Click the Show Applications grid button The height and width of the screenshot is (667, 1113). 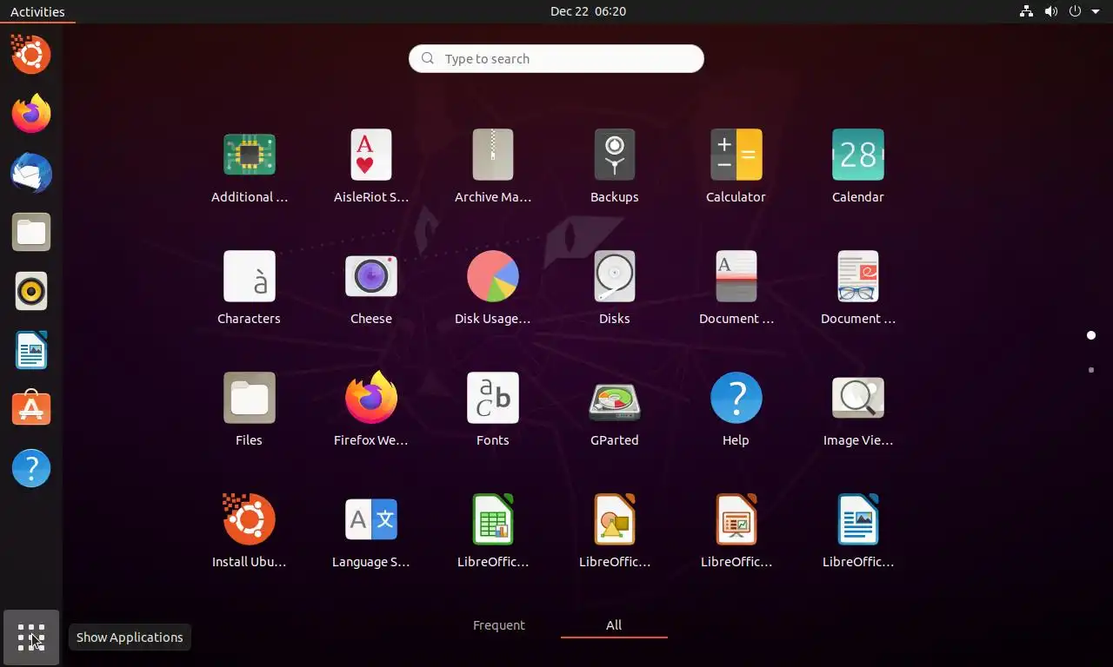[x=31, y=637]
